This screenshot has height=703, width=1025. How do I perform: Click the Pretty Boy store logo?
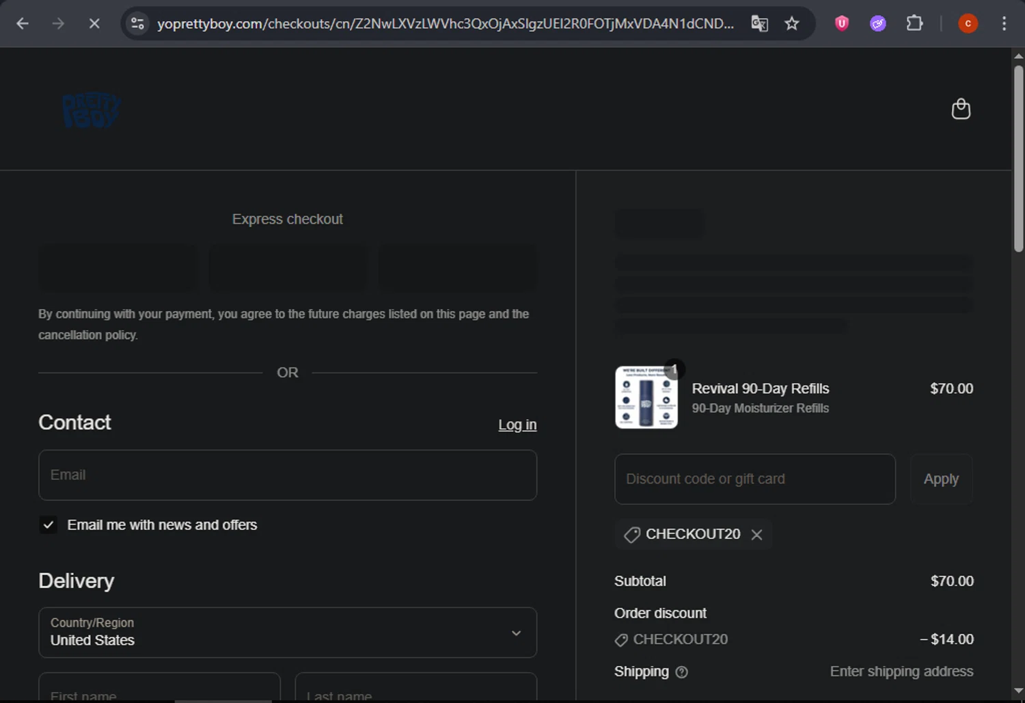[92, 110]
